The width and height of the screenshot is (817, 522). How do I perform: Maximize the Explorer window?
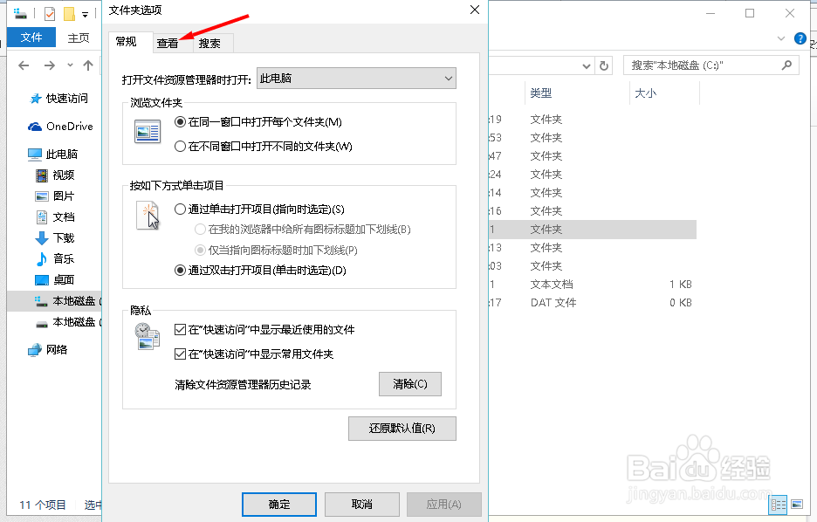(x=750, y=13)
